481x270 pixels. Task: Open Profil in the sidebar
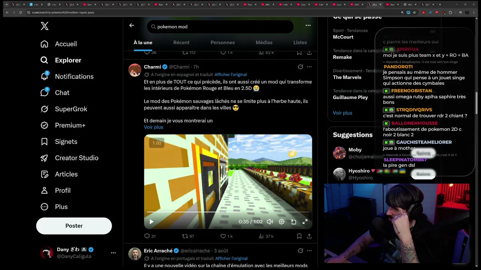(55, 190)
